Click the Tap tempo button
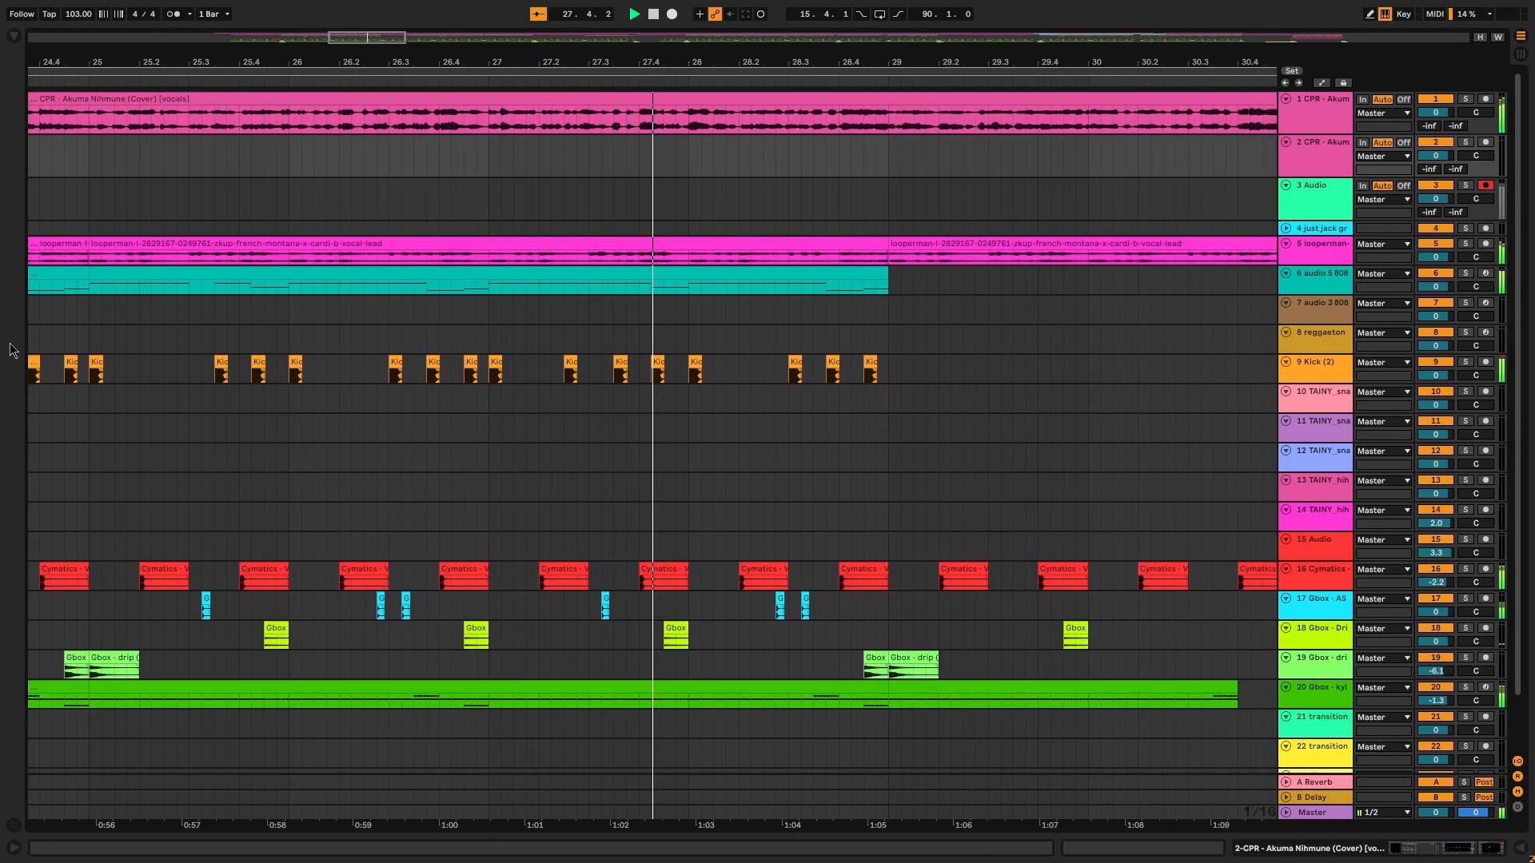 coord(49,14)
